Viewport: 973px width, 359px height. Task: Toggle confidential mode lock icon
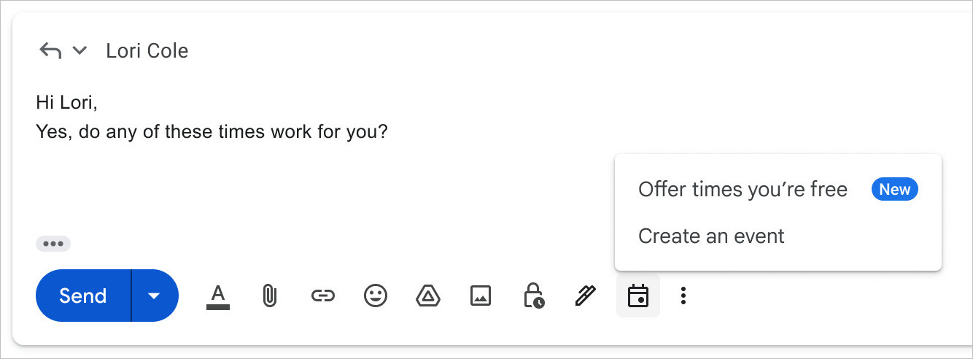click(x=533, y=296)
